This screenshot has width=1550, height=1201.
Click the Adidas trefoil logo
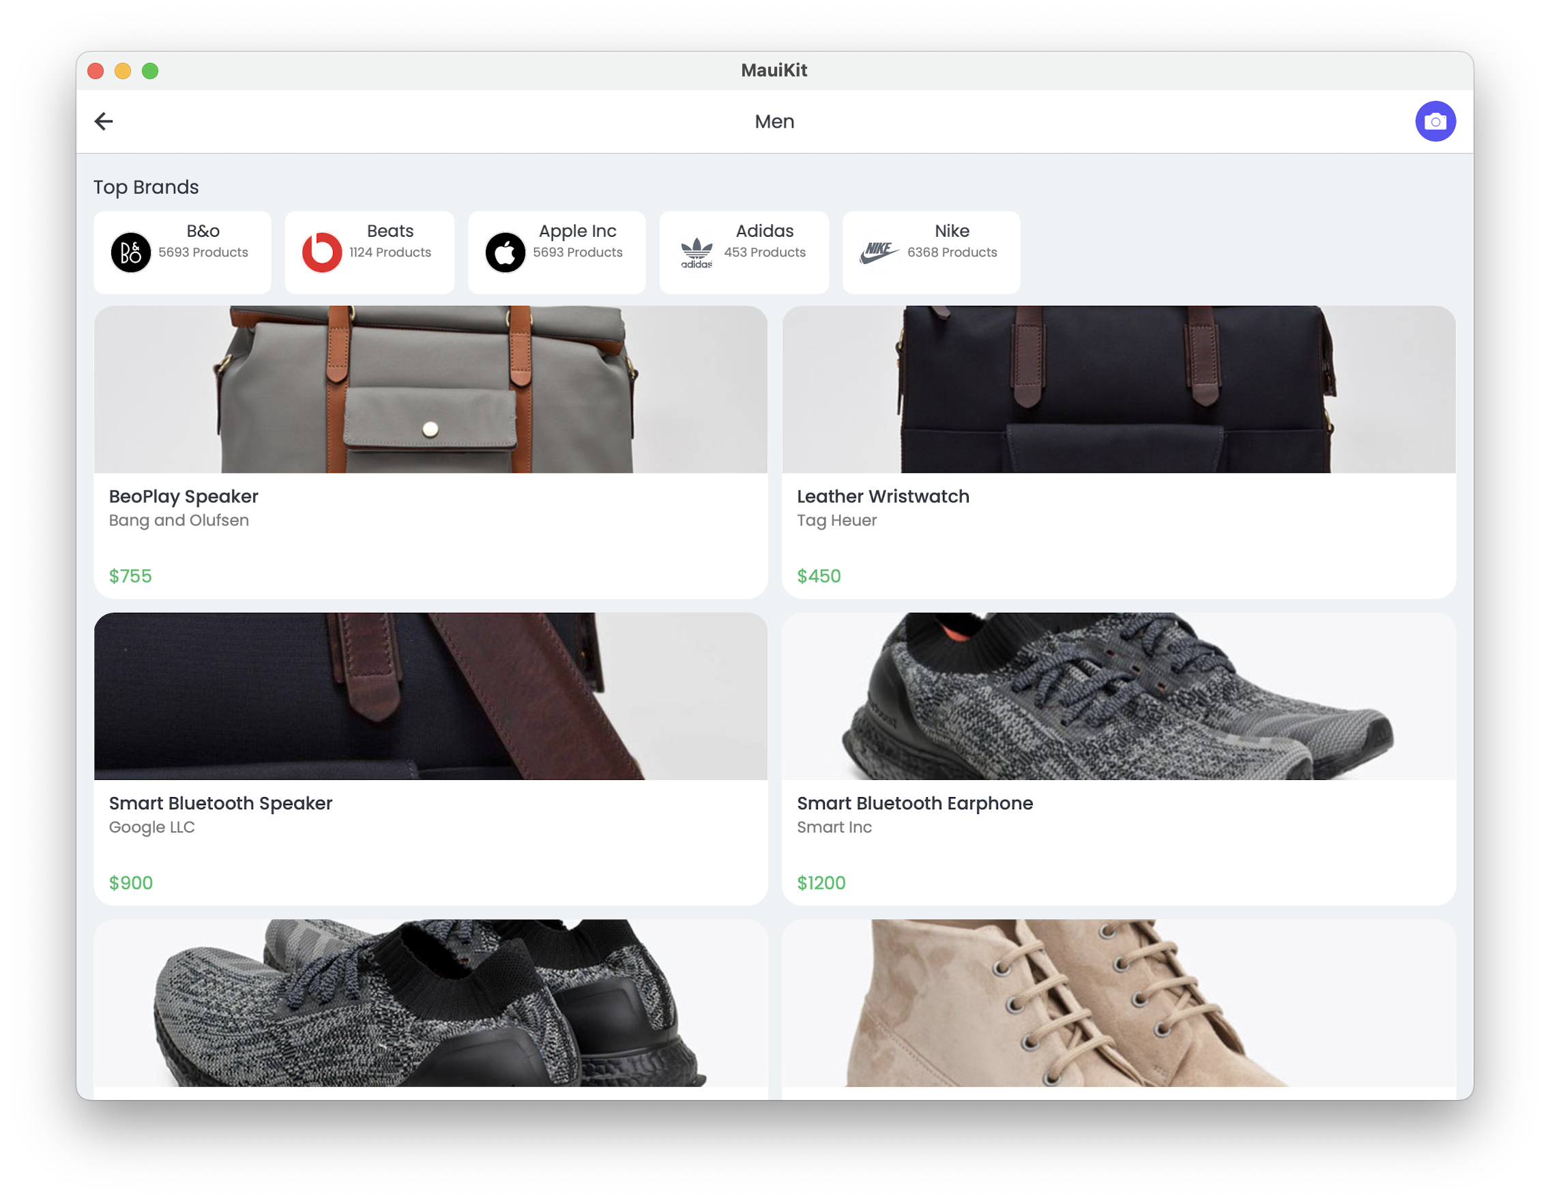(x=697, y=252)
